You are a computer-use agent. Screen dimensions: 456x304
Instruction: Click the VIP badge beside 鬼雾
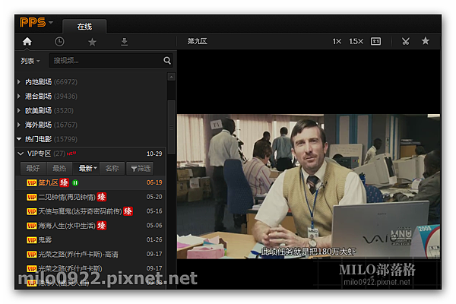[31, 240]
